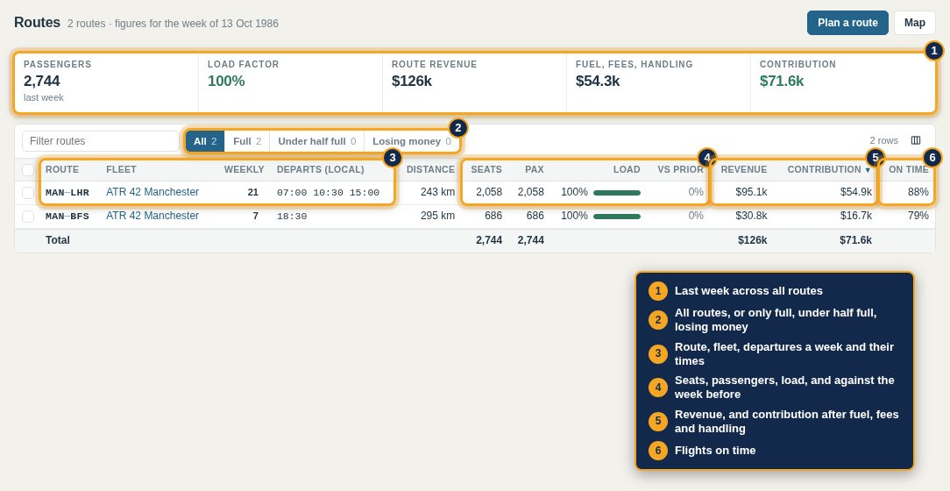The height and width of the screenshot is (491, 950).
Task: Select the MAN–BFS route code
Action: point(67,217)
